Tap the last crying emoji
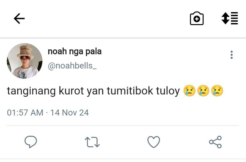The image size is (246, 162). pos(217,91)
